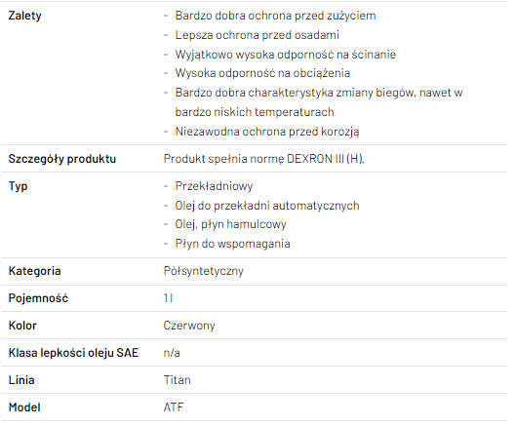
Task: Click the 'Przekładniowy' type value
Action: tap(214, 186)
